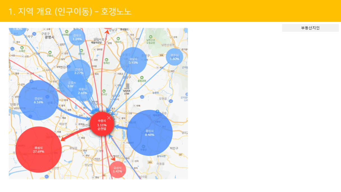Click the 대모산 mountain icon
The image size is (341, 192).
coord(118,38)
